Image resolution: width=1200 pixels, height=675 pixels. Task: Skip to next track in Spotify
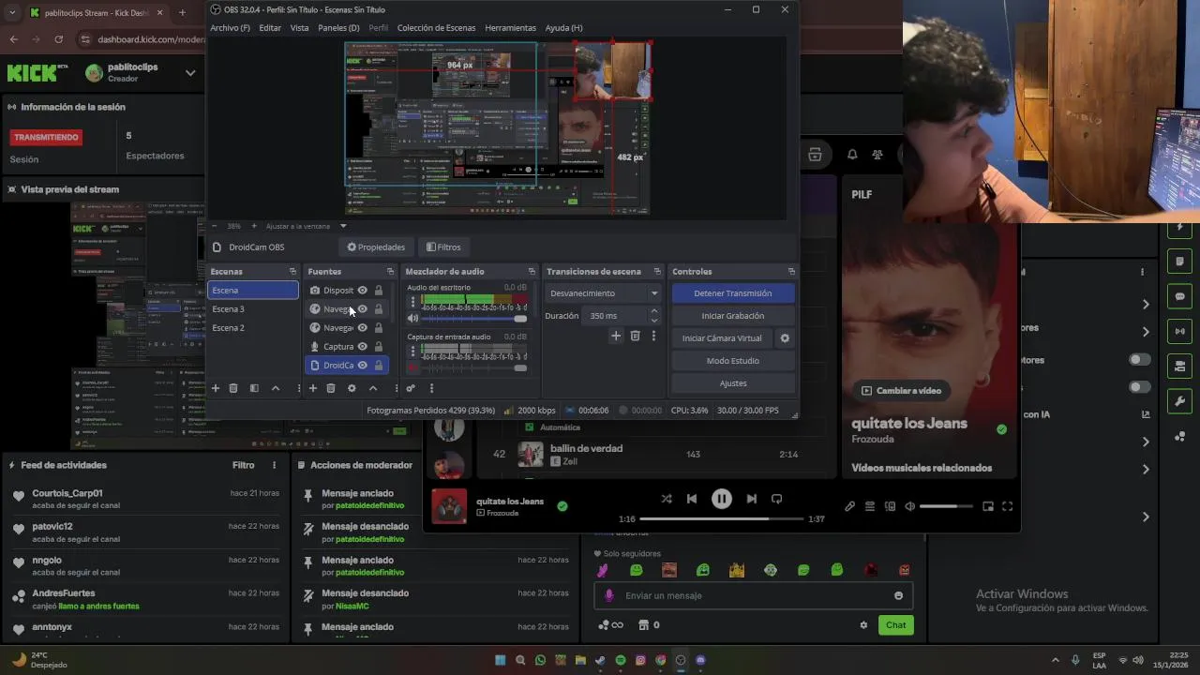(x=751, y=499)
